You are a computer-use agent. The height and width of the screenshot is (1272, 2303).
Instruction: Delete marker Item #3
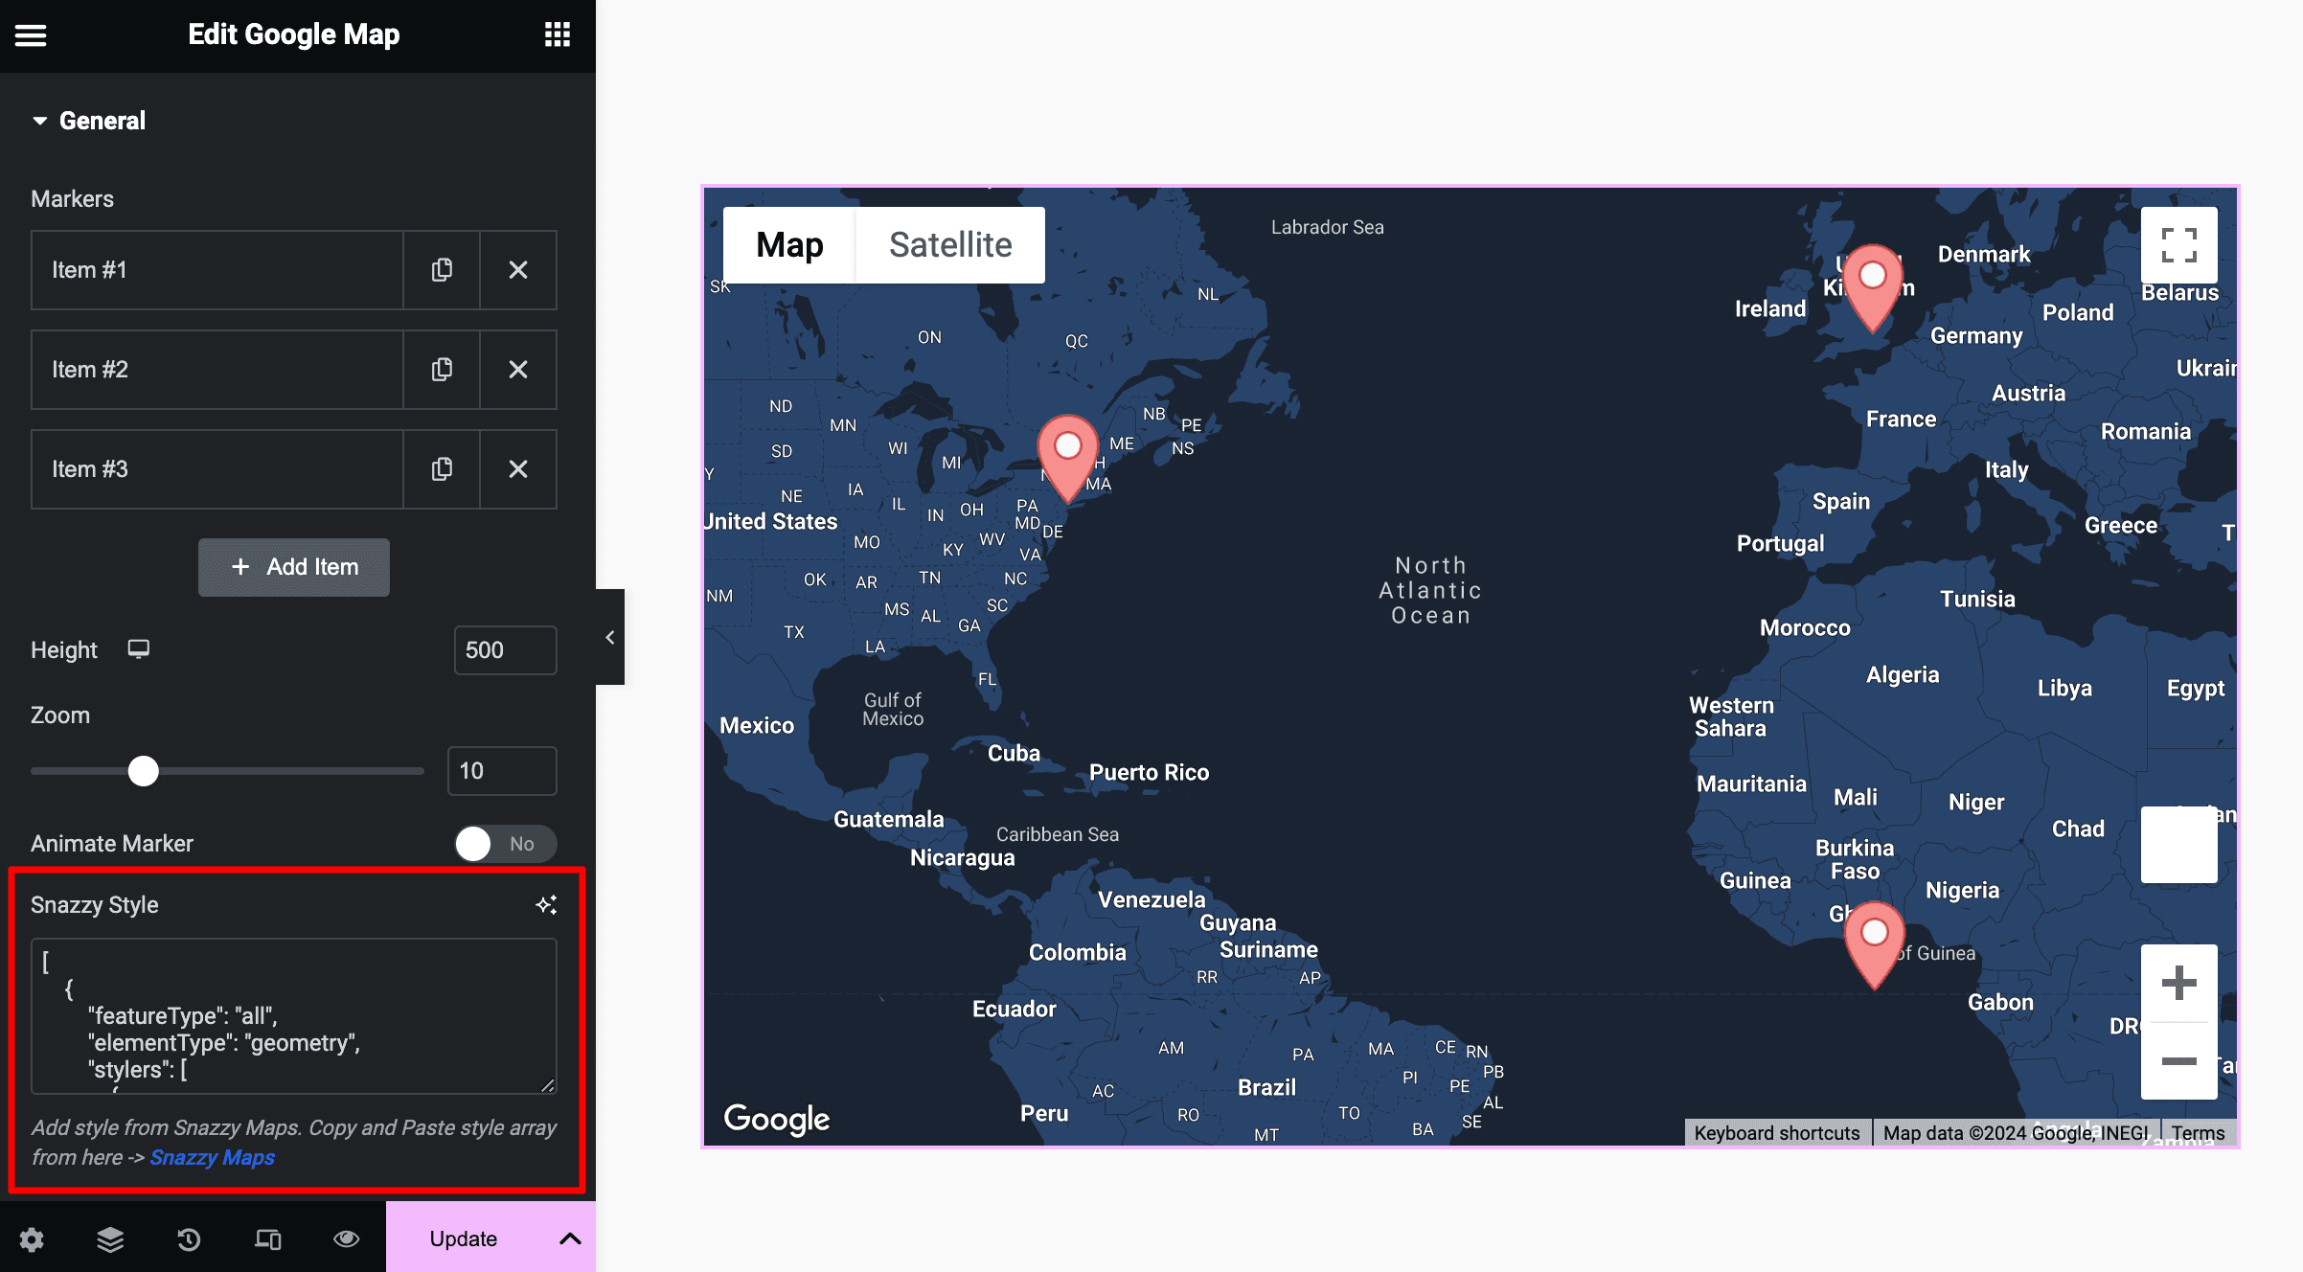[518, 469]
